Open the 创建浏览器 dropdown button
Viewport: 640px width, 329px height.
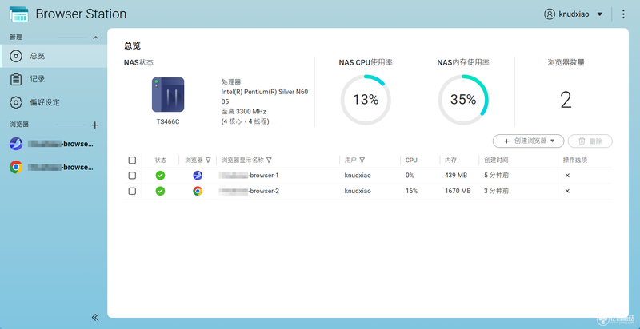[529, 141]
